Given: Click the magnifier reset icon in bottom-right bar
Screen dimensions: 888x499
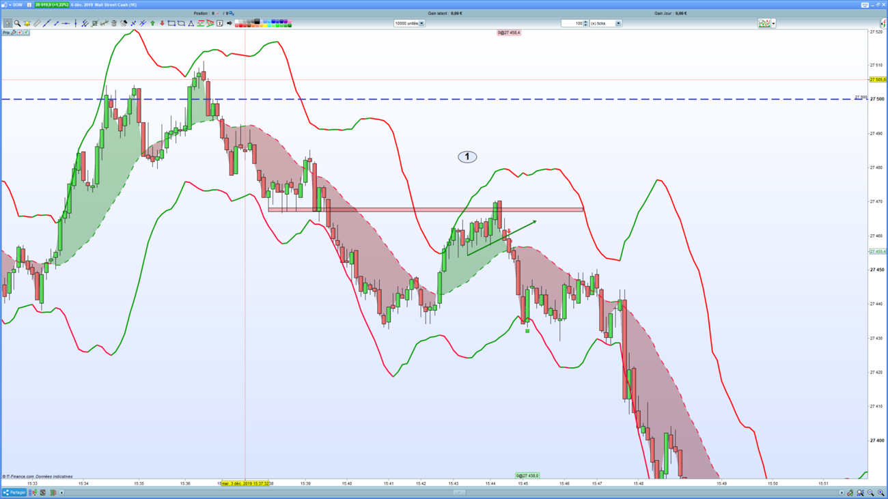Looking at the screenshot, I should [x=861, y=492].
